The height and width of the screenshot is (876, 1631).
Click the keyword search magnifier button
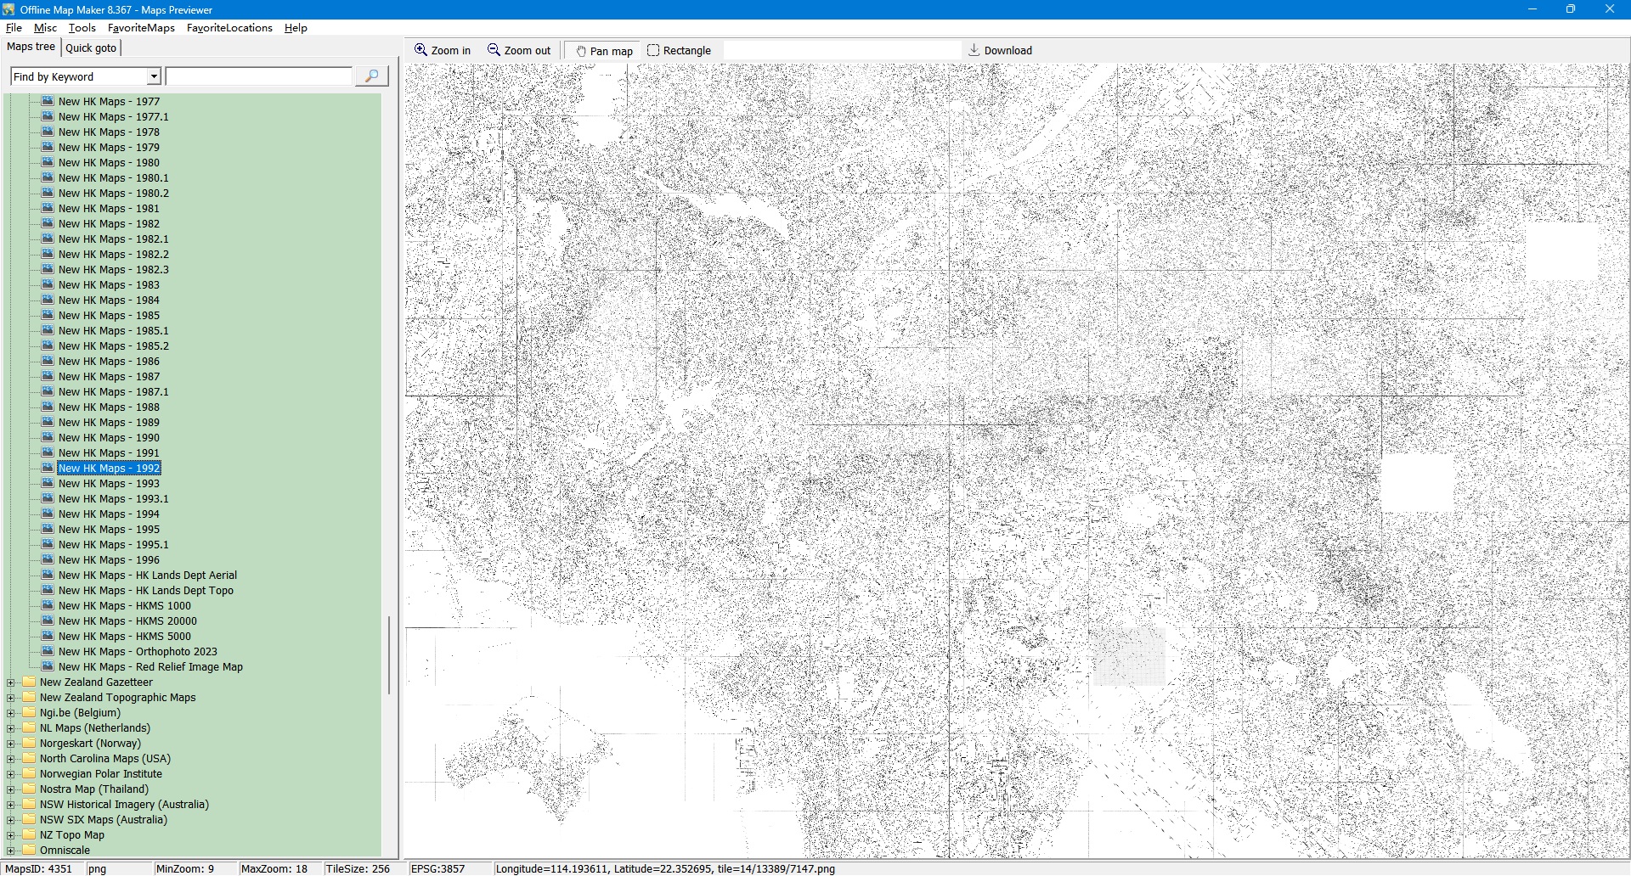[371, 76]
